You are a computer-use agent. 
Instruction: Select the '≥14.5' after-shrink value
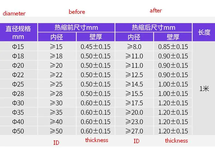coord(134,84)
